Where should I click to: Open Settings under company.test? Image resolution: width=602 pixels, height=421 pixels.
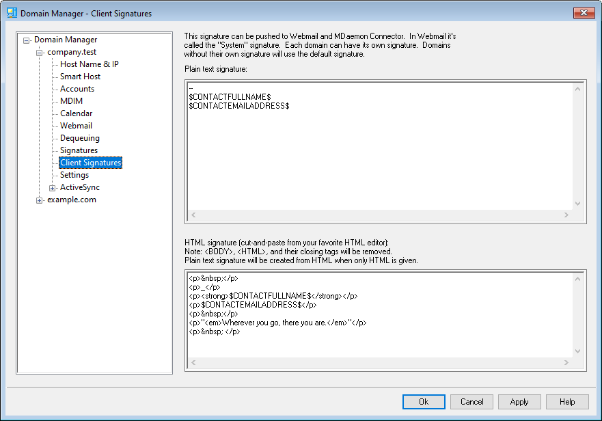[74, 175]
